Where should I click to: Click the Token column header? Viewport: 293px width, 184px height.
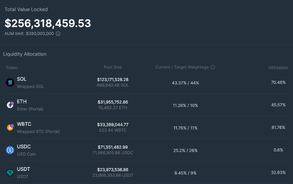pyautogui.click(x=12, y=68)
